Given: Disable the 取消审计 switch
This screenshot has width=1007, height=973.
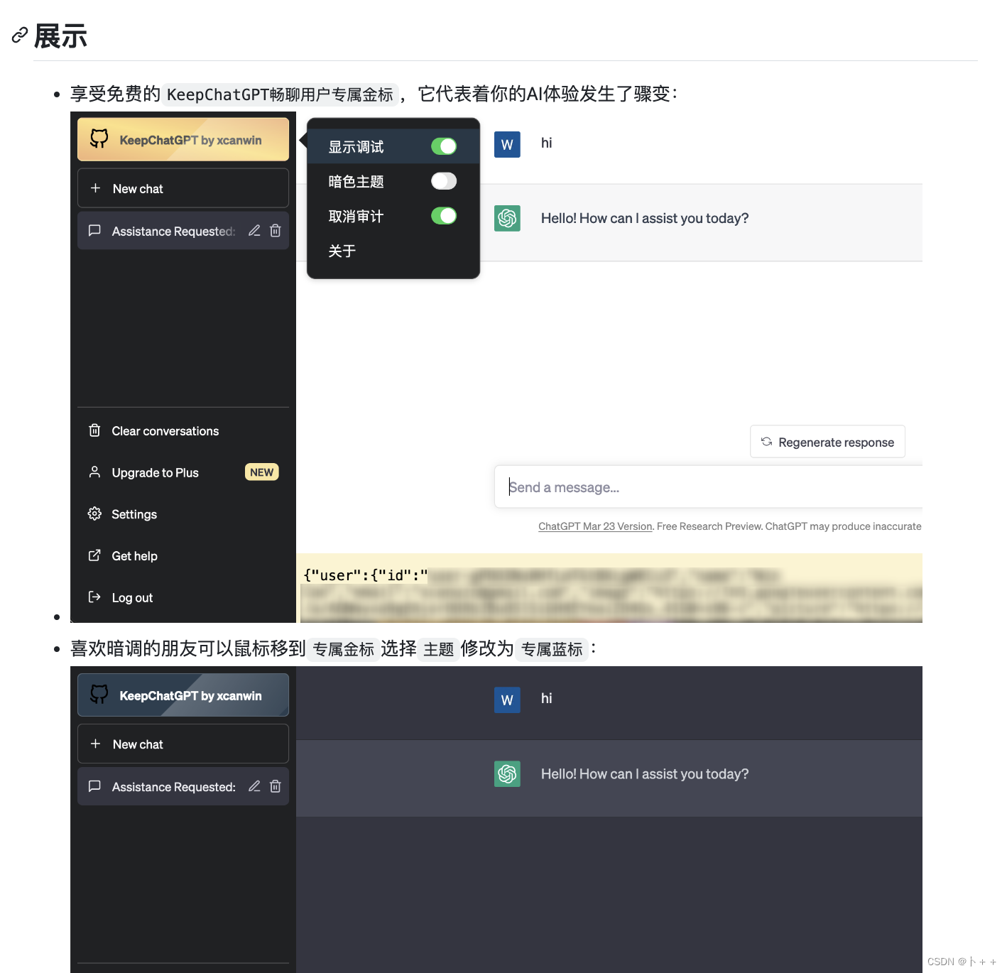Looking at the screenshot, I should tap(444, 216).
